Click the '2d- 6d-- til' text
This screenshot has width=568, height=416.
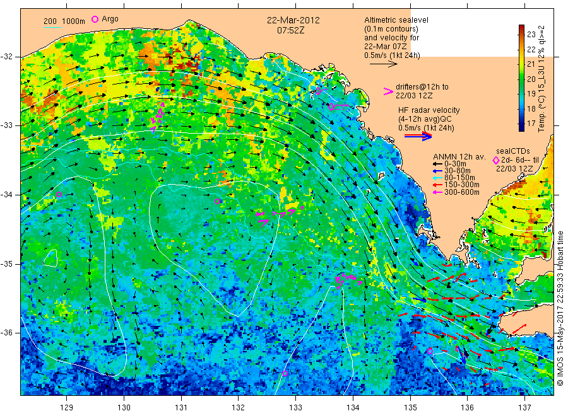pos(520,160)
